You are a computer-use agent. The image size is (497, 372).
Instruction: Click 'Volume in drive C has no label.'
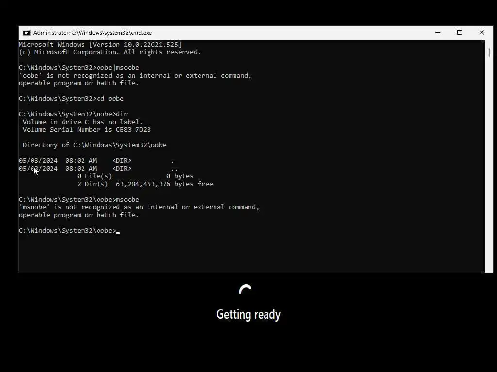(x=83, y=122)
